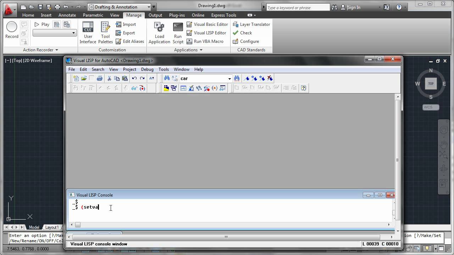Viewport: 454px width, 255px height.
Task: Open Tools menu in Visual LISP
Action: click(x=164, y=69)
